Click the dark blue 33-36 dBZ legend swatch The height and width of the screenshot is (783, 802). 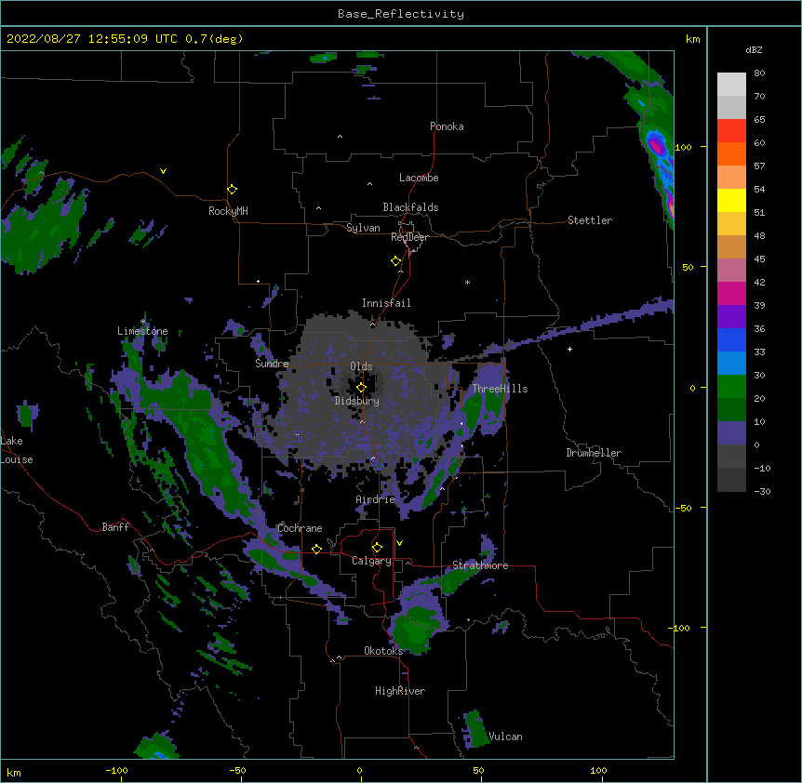coord(731,339)
